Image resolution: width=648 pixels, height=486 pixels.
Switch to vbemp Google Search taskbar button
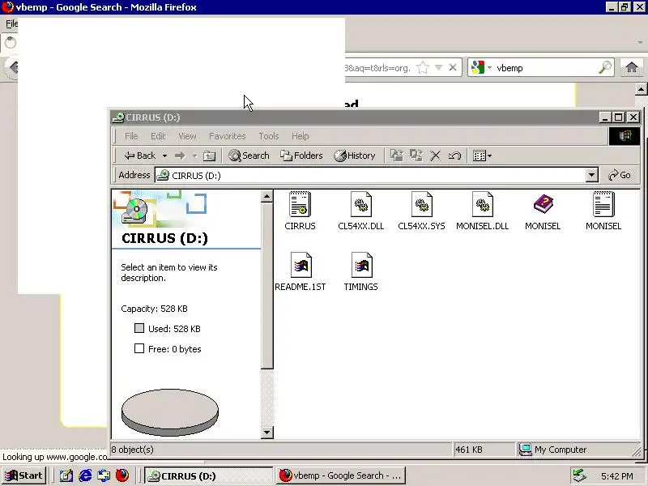(x=341, y=476)
